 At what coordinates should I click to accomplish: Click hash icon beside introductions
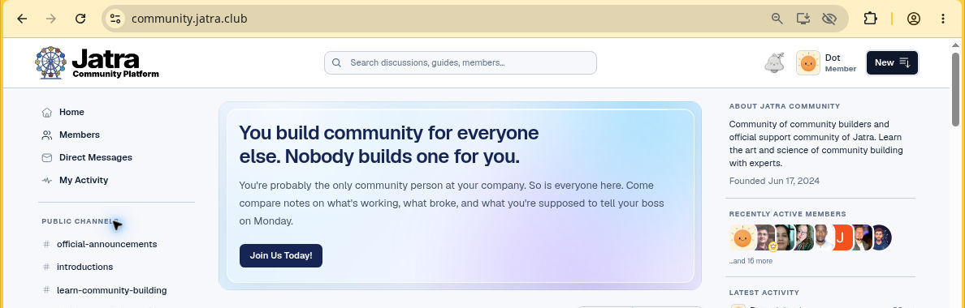coord(46,267)
